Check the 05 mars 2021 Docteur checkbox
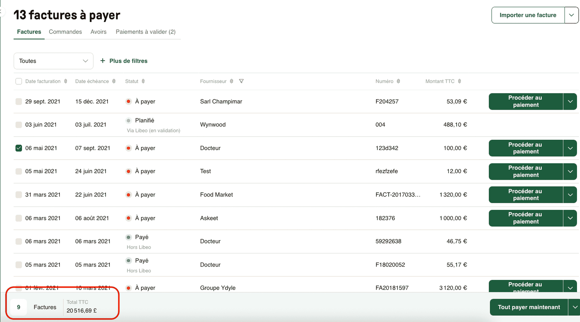Screen dimensions: 580x322 click(19, 265)
